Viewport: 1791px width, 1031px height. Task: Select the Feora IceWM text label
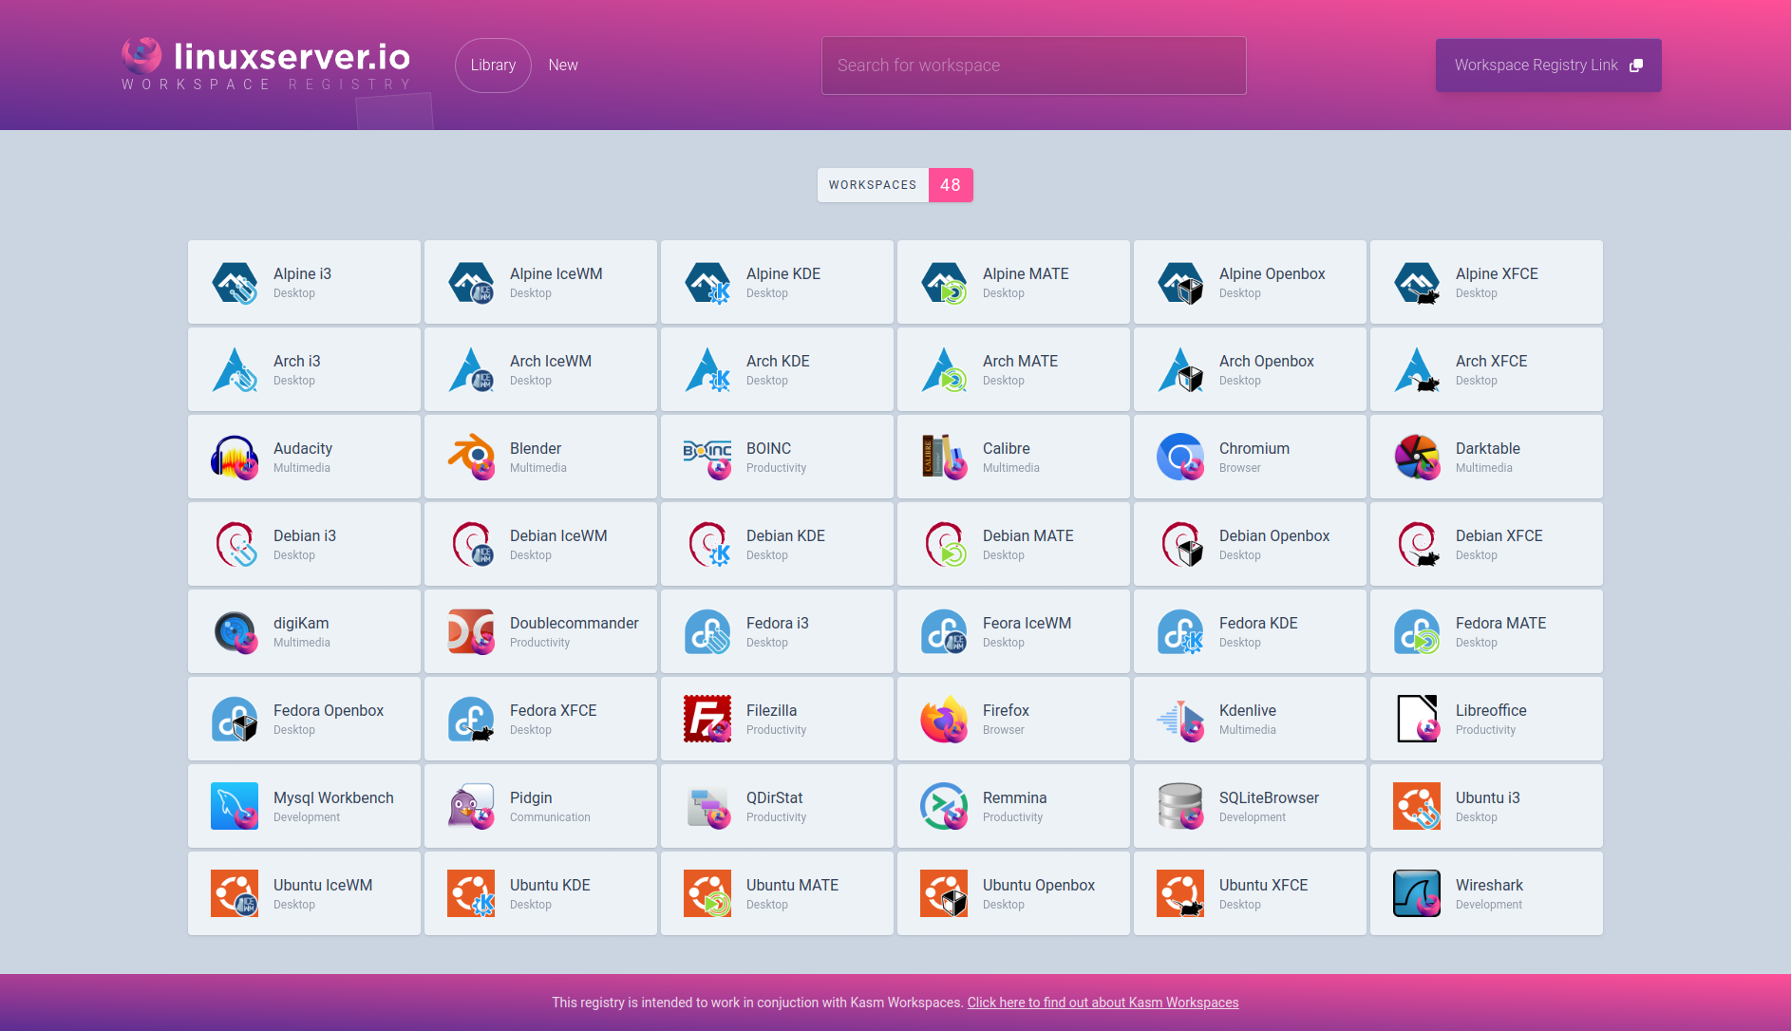[x=1027, y=623]
